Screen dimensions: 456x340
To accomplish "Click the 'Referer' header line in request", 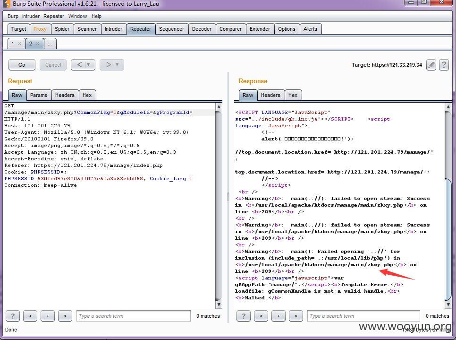I will (x=84, y=166).
